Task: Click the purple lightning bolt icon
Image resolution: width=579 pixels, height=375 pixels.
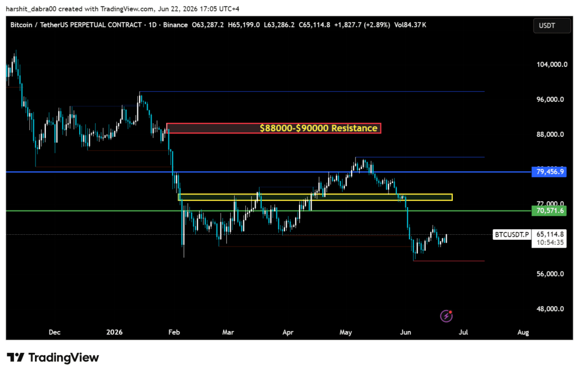Action: coord(447,316)
